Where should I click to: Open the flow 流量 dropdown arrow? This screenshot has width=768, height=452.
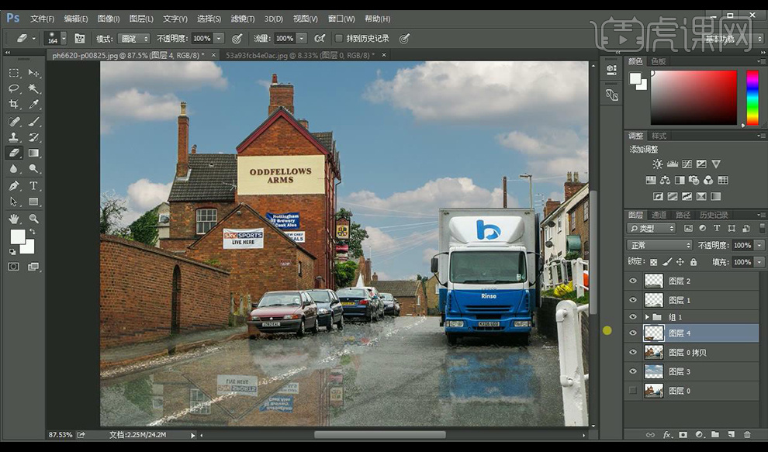302,38
